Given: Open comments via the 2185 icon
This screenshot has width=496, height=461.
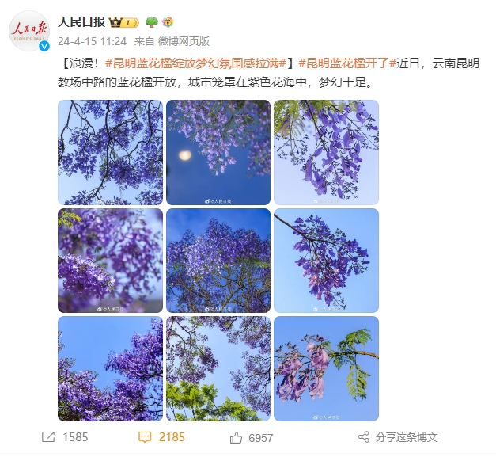Looking at the screenshot, I should 145,437.
